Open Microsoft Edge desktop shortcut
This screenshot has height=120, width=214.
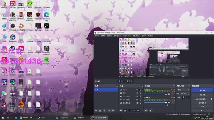click(47, 17)
